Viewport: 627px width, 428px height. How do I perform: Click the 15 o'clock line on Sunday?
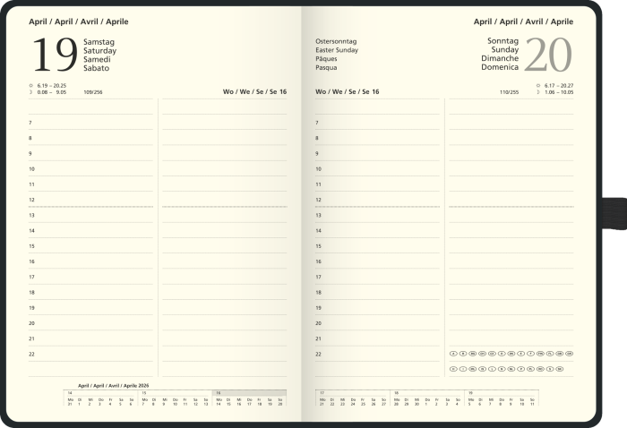pos(376,246)
